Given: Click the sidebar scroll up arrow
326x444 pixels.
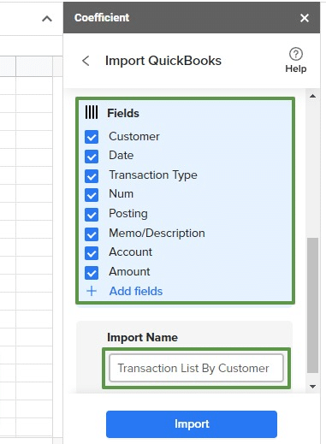Looking at the screenshot, I should (x=312, y=96).
